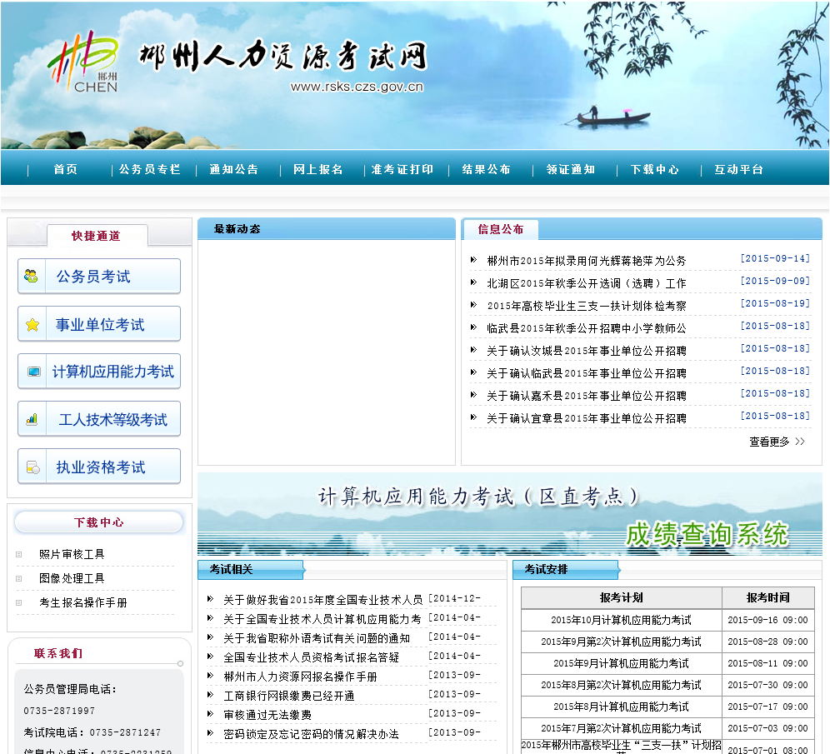Open 2015年高校毕业生三支一扶计划体检考察 announcement

pos(587,305)
